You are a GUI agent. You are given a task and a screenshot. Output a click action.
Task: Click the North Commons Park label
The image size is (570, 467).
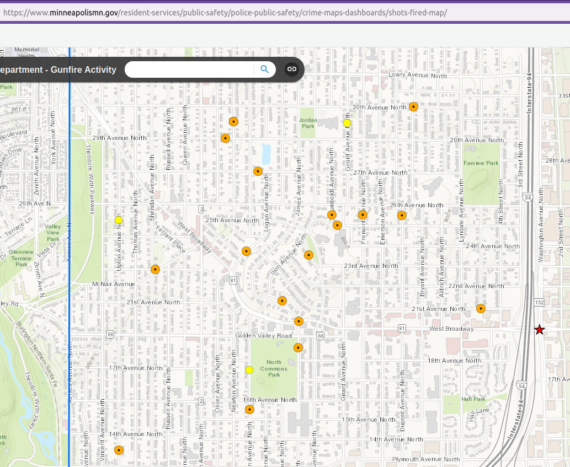[274, 369]
